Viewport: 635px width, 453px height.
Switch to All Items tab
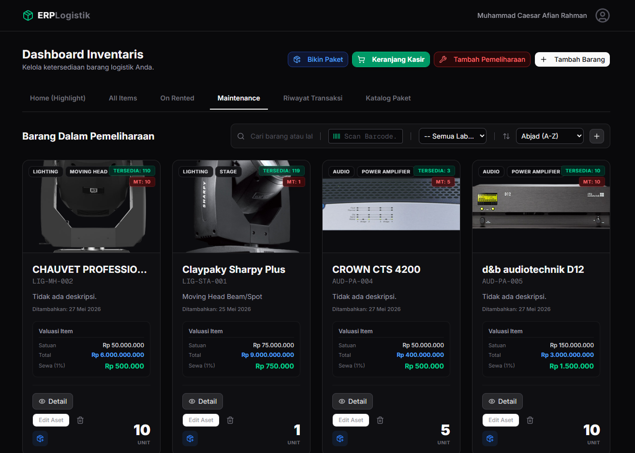[x=123, y=98]
